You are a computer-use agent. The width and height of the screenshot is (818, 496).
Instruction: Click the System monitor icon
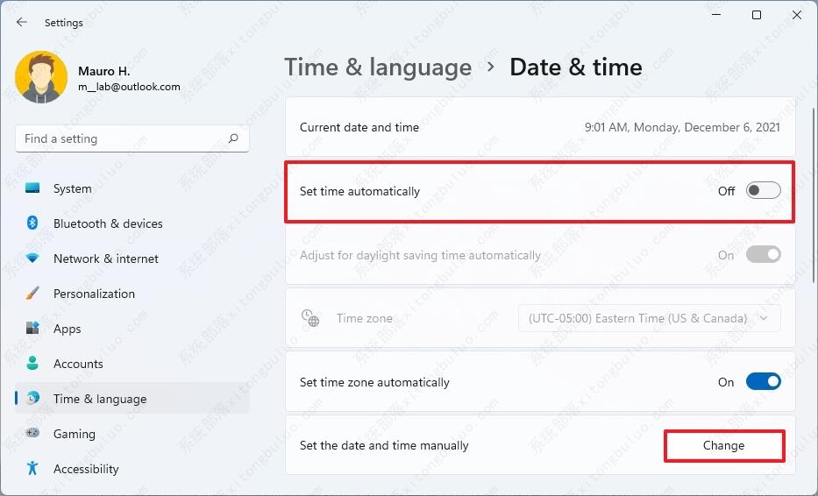tap(32, 188)
